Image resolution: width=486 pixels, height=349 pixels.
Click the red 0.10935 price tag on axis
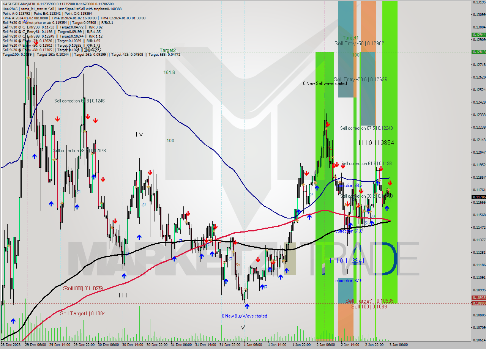(x=478, y=298)
